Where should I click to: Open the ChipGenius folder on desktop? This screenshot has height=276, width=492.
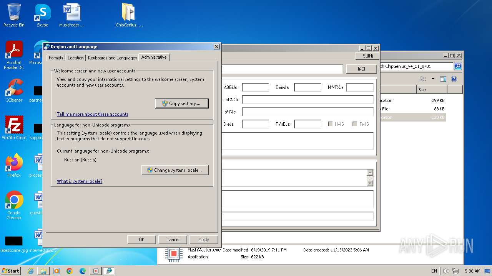129,15
